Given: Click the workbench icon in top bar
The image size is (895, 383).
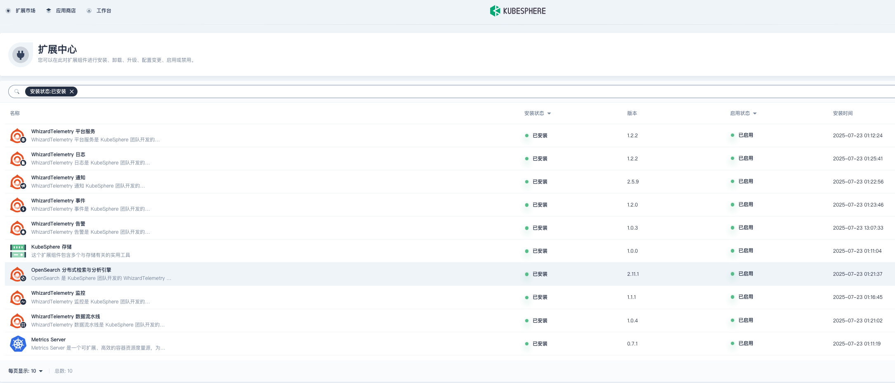Looking at the screenshot, I should (89, 11).
